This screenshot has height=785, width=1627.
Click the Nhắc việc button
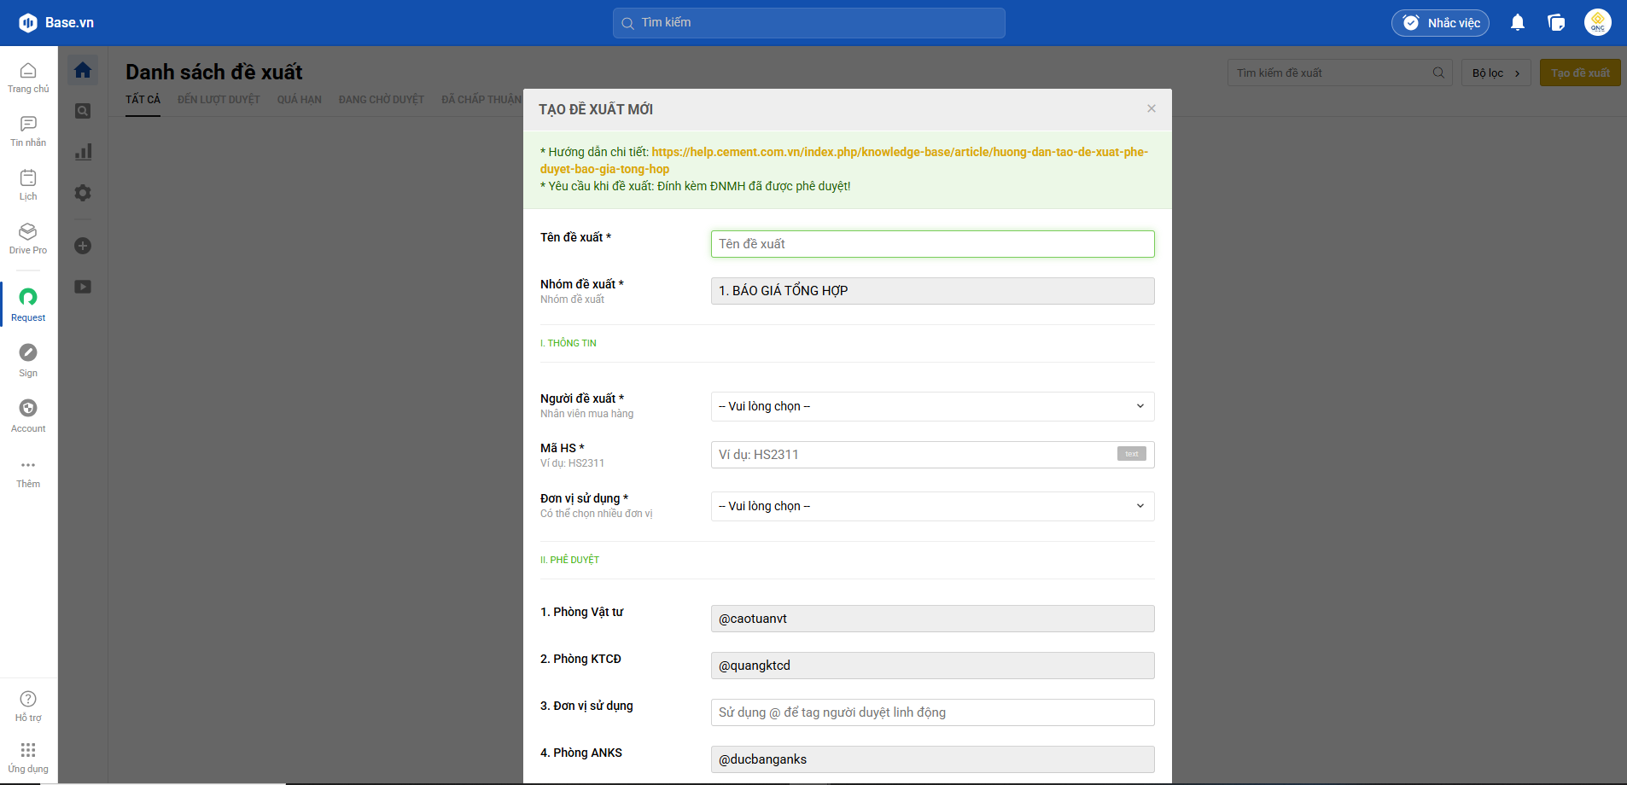(x=1440, y=23)
